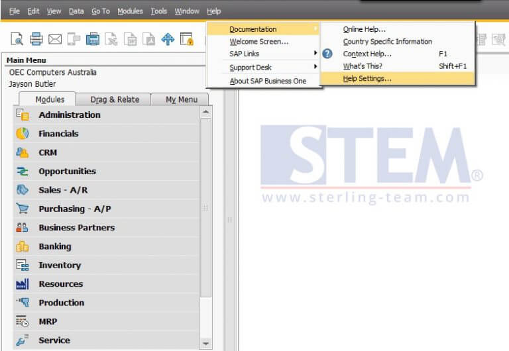
Task: Open the Window menu
Action: [187, 11]
